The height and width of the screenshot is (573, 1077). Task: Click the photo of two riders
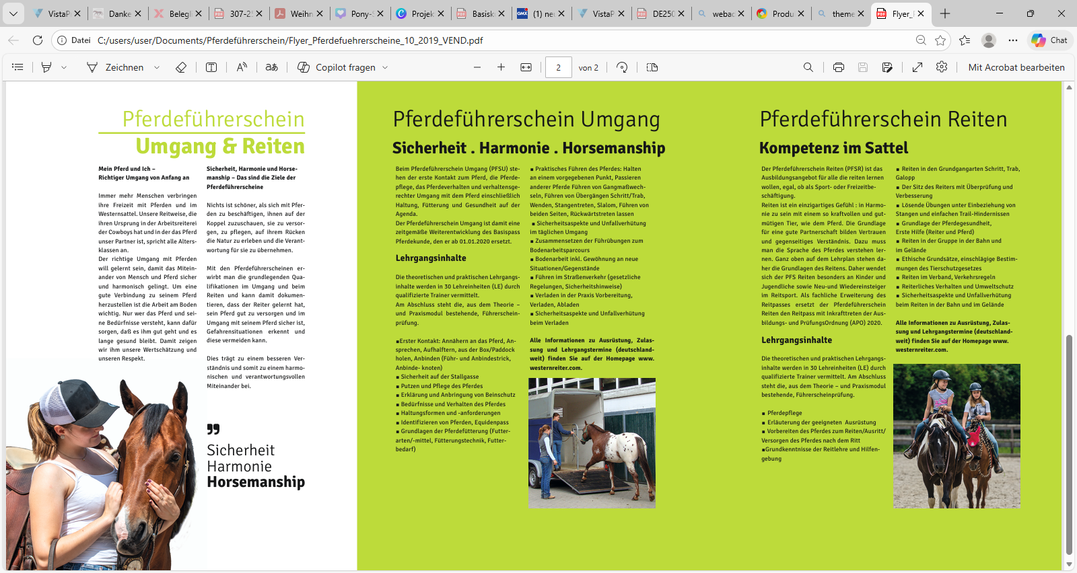click(x=957, y=436)
